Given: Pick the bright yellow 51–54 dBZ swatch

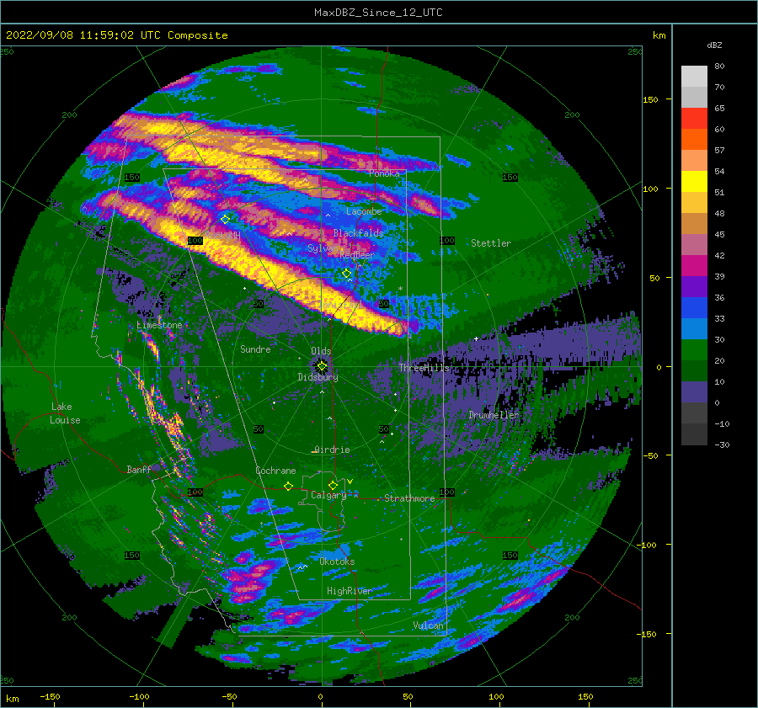Looking at the screenshot, I should coord(694,182).
